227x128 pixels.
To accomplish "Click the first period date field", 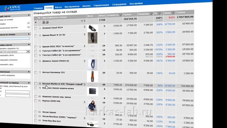I will coord(17,92).
